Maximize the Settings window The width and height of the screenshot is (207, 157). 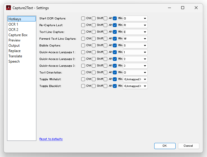(x=183, y=8)
